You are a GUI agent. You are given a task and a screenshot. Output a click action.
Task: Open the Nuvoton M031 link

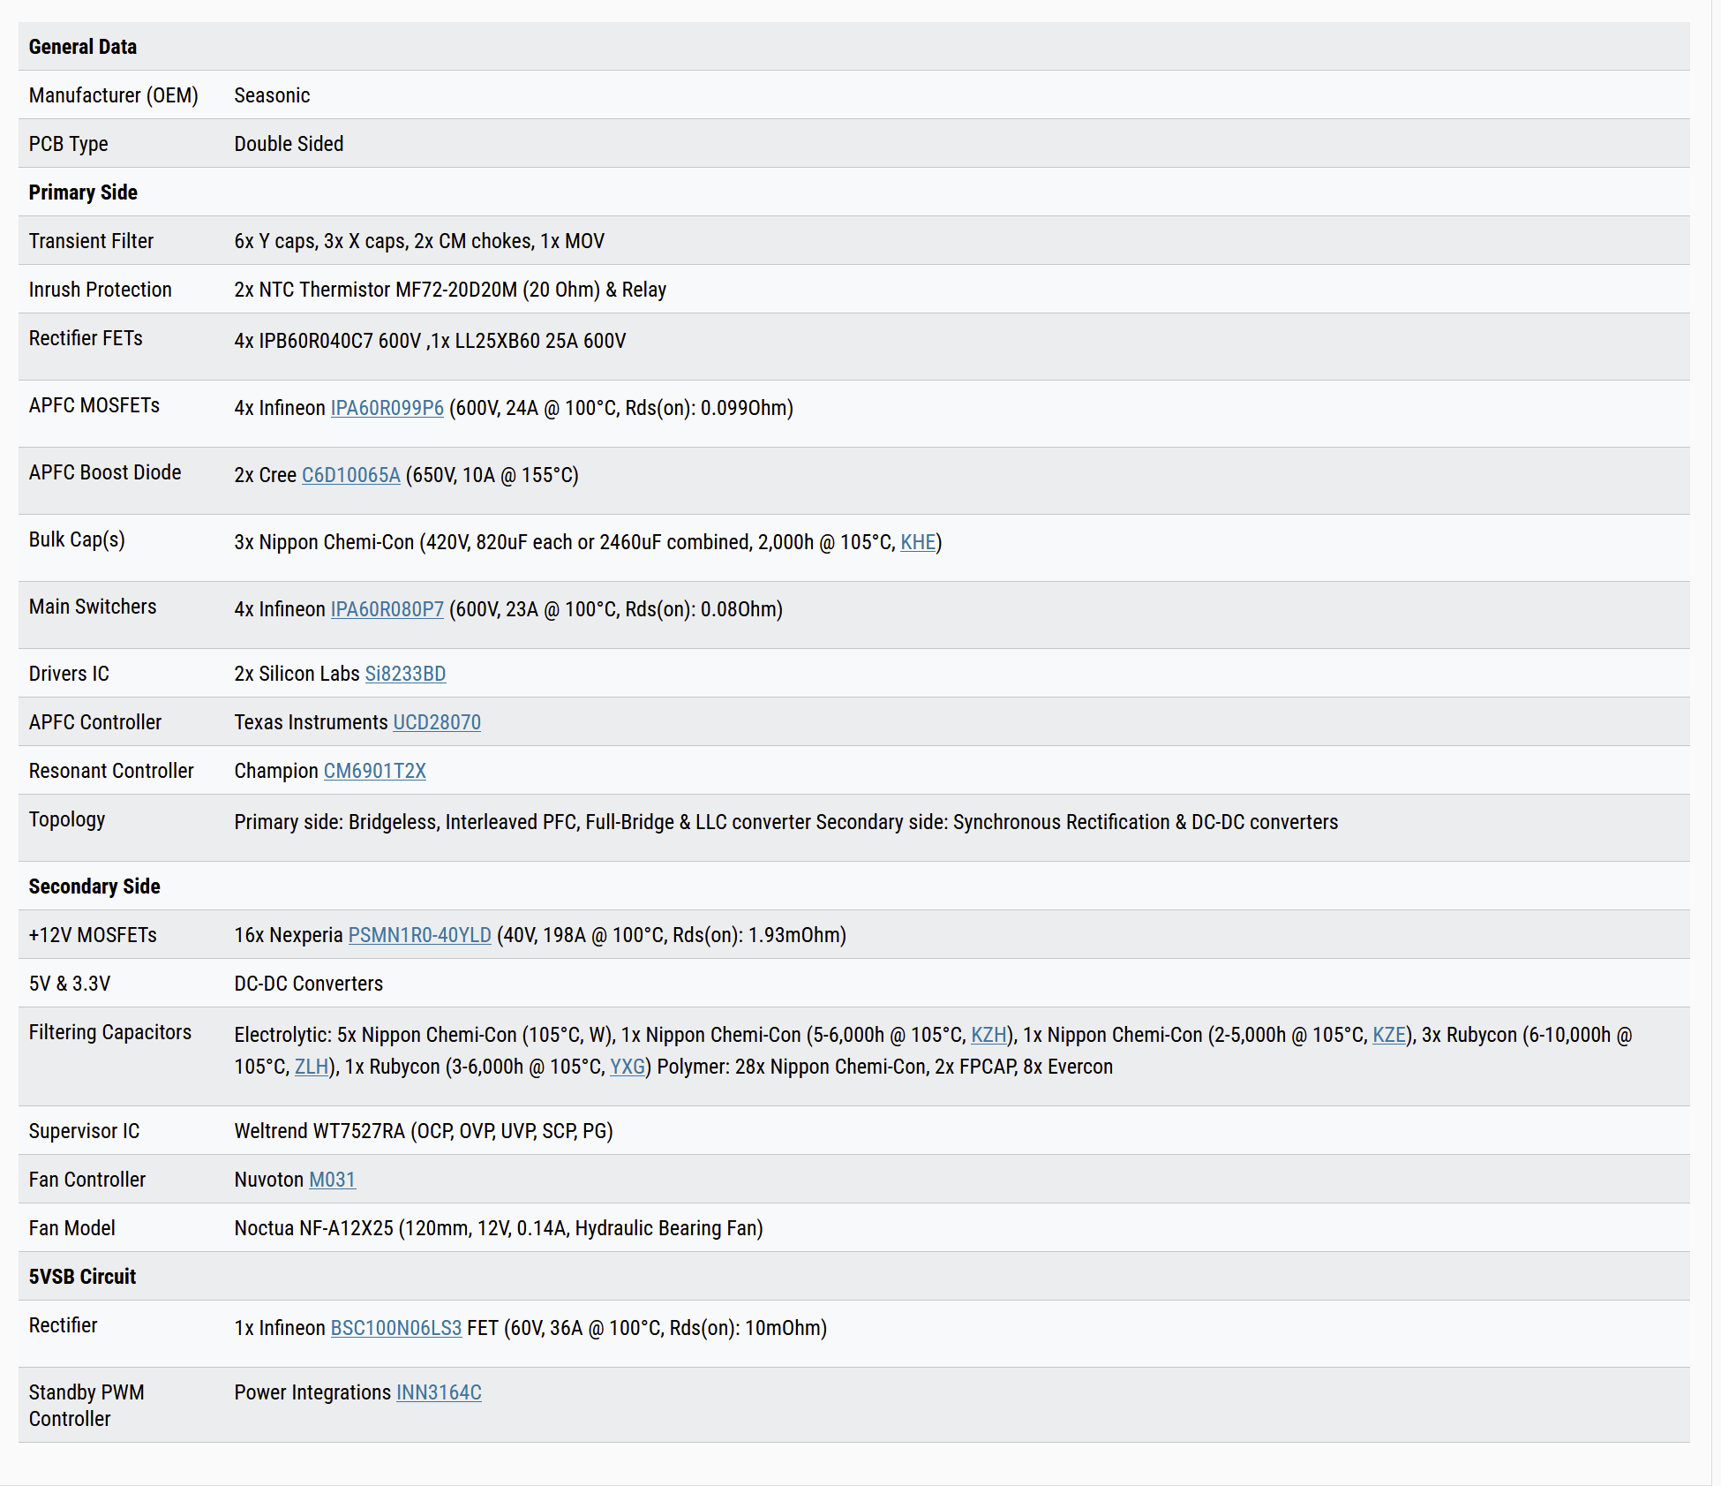pos(332,1180)
